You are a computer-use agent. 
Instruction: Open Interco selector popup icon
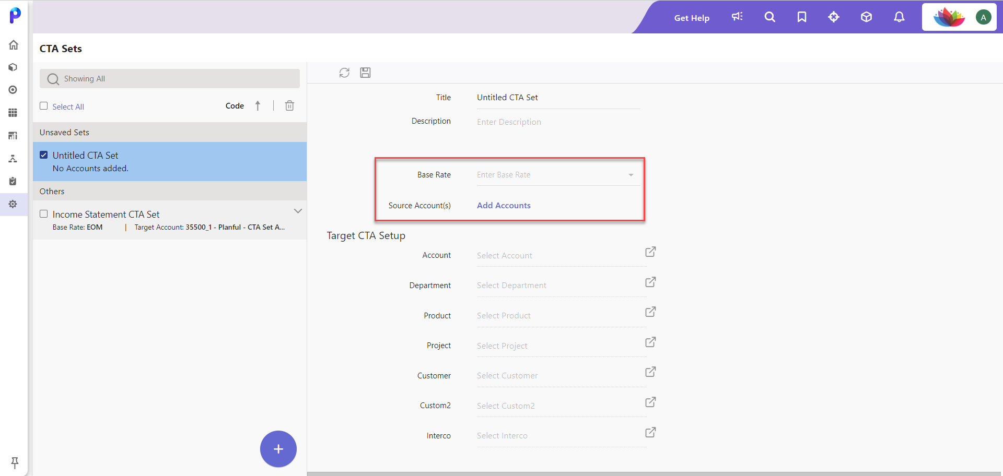tap(650, 432)
